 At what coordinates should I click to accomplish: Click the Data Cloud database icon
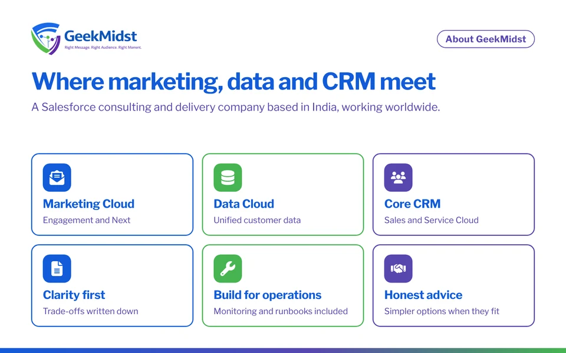(228, 178)
